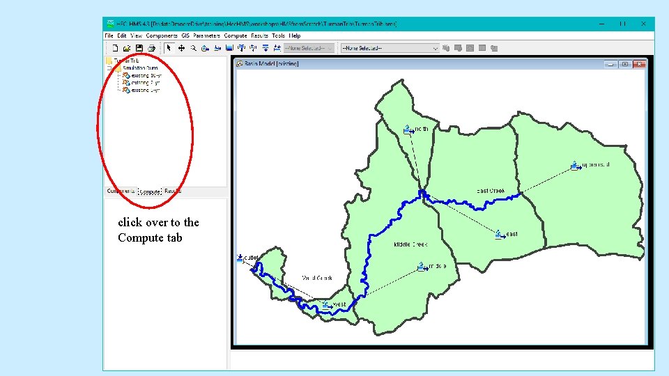Save the project using the disk icon
Screen dimensions: 669x376
(x=139, y=48)
